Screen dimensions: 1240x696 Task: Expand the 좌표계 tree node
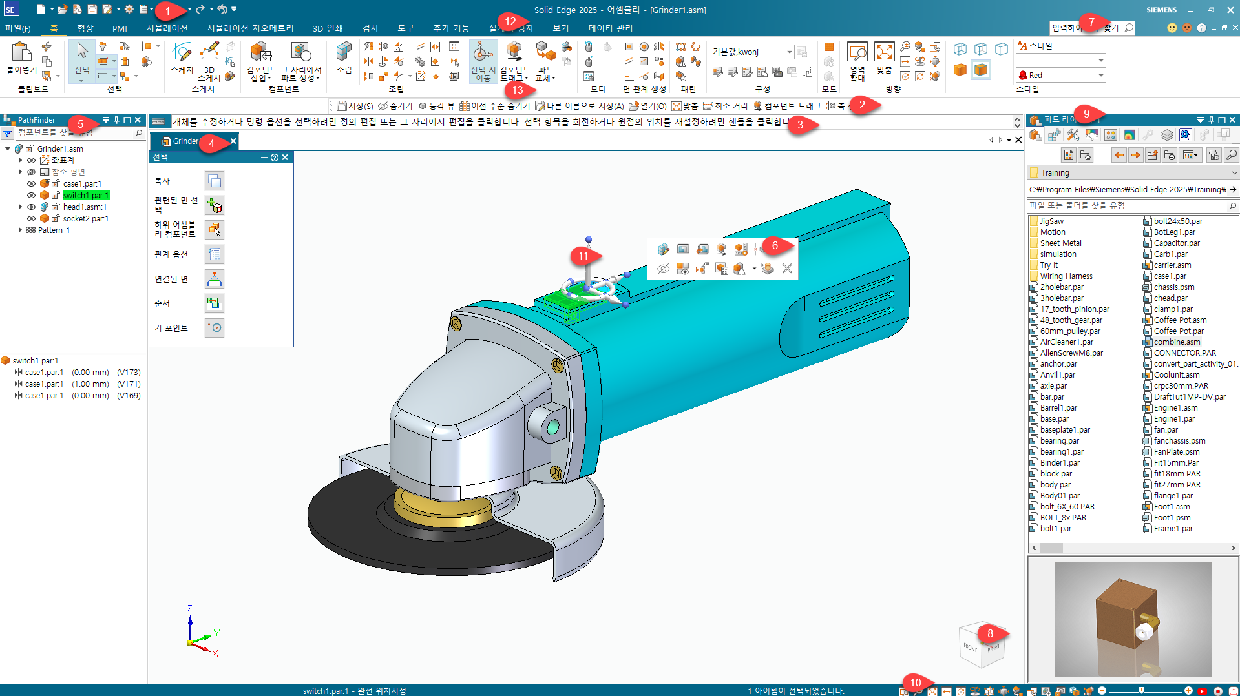click(20, 160)
